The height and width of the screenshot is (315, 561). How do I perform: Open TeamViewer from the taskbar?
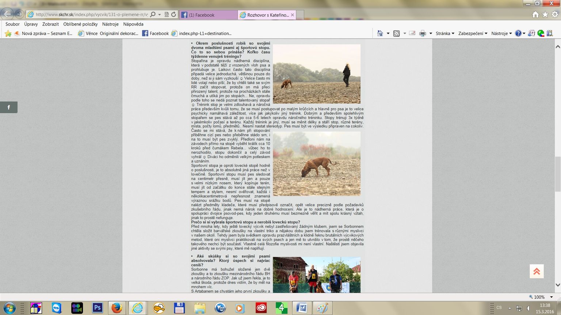[56, 308]
